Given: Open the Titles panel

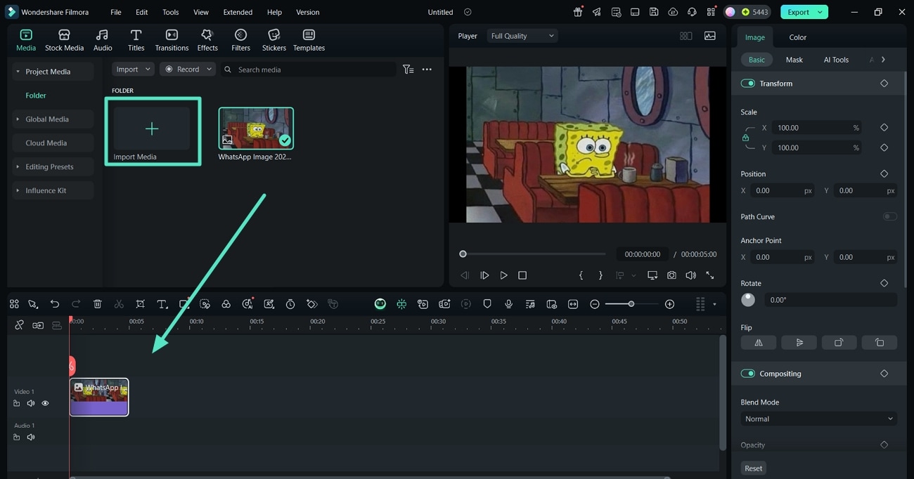Looking at the screenshot, I should click(136, 40).
